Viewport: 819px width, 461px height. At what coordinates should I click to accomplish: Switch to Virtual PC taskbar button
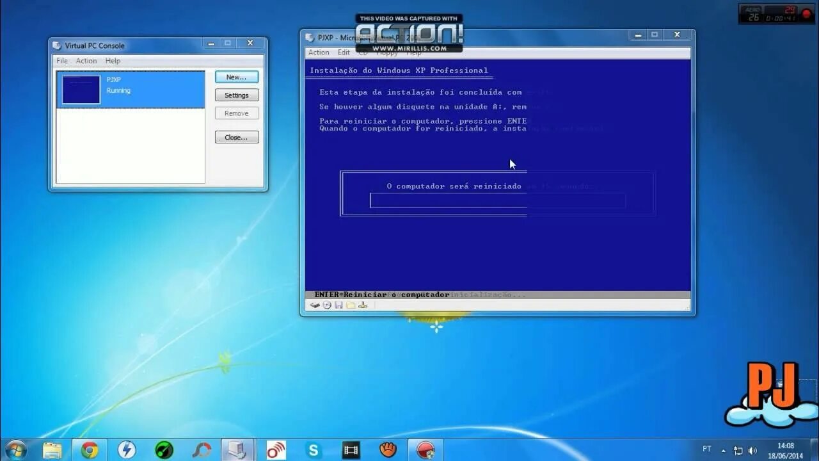click(x=237, y=450)
